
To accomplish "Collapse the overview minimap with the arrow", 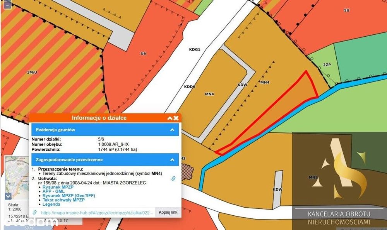I will [x=8, y=196].
